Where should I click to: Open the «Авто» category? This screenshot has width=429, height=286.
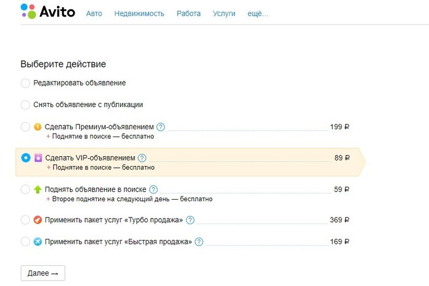click(94, 13)
